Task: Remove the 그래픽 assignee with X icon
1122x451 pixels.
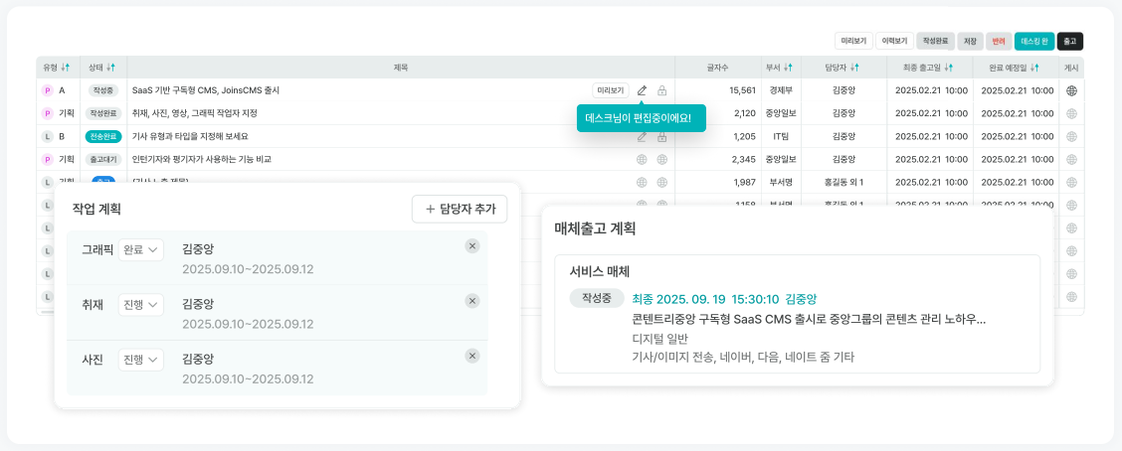Action: tap(472, 246)
